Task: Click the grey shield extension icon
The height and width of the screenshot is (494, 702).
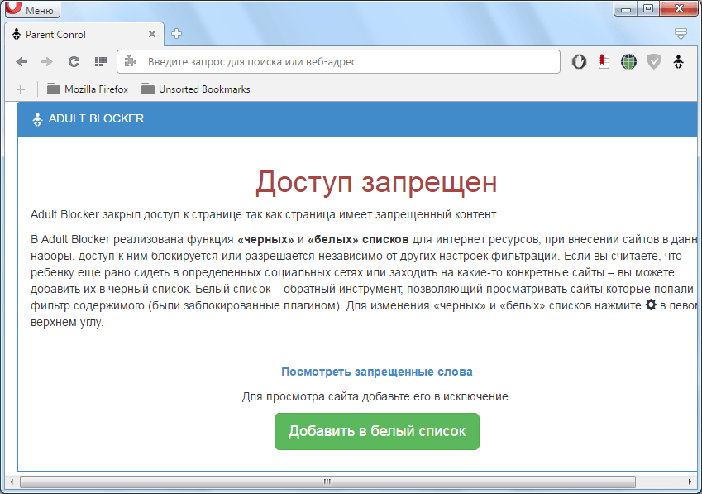Action: pos(654,62)
